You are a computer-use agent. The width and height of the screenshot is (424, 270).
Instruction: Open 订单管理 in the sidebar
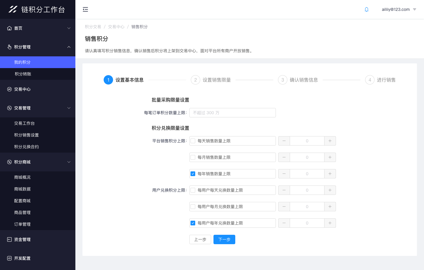(x=38, y=224)
